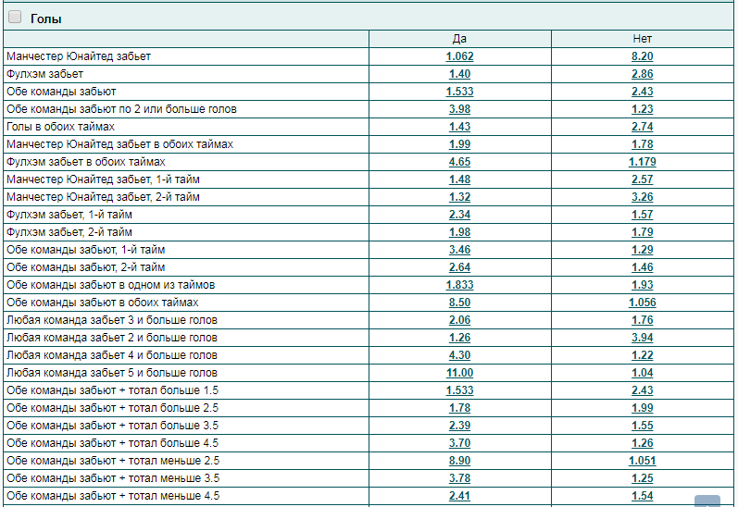The height and width of the screenshot is (507, 738).
Task: Choose Нет 1.25 for Обе забьют + тотал меньше 3.5
Action: pos(642,478)
